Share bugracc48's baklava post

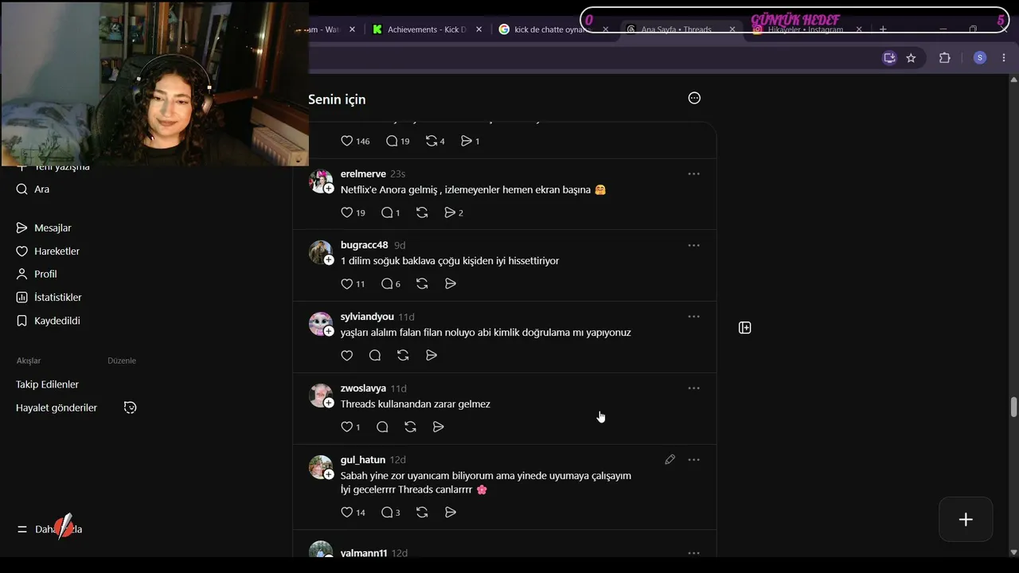pyautogui.click(x=451, y=284)
